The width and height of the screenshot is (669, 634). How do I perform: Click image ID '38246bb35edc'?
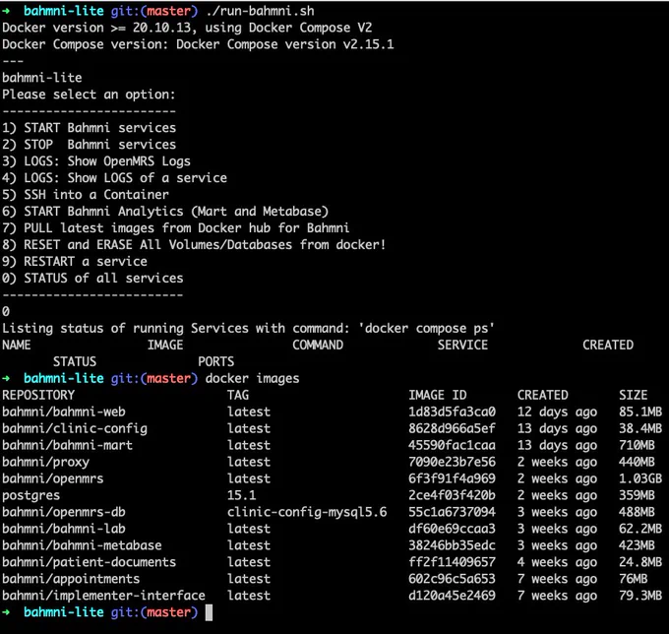[453, 545]
